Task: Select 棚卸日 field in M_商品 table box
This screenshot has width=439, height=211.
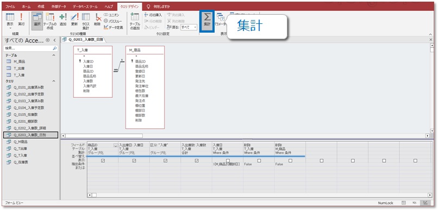Action: (140, 110)
